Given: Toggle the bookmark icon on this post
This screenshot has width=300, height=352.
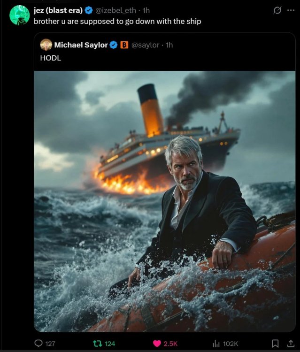Looking at the screenshot, I should [x=276, y=344].
